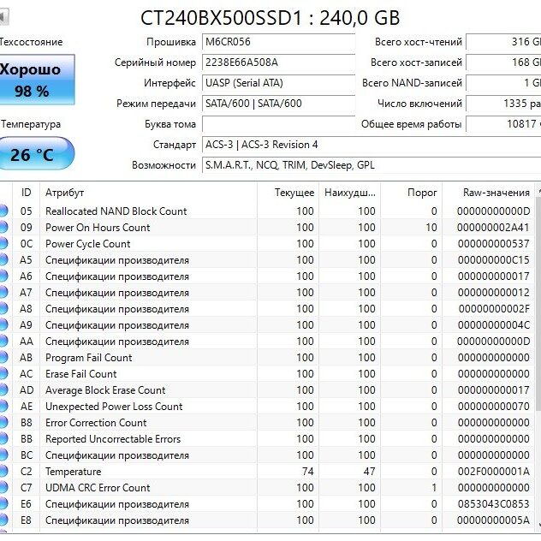The height and width of the screenshot is (541, 541).
Task: Click status circle for Unexpected Power Loss Count
Action: (x=3, y=406)
